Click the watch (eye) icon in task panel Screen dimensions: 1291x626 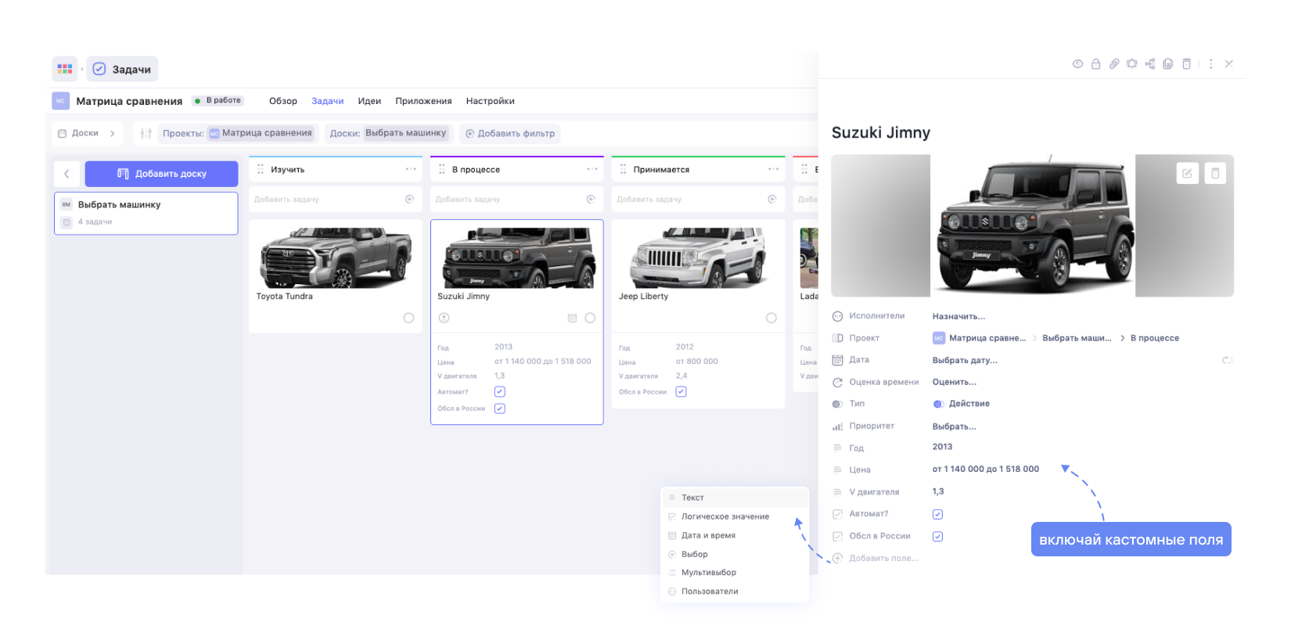1077,64
